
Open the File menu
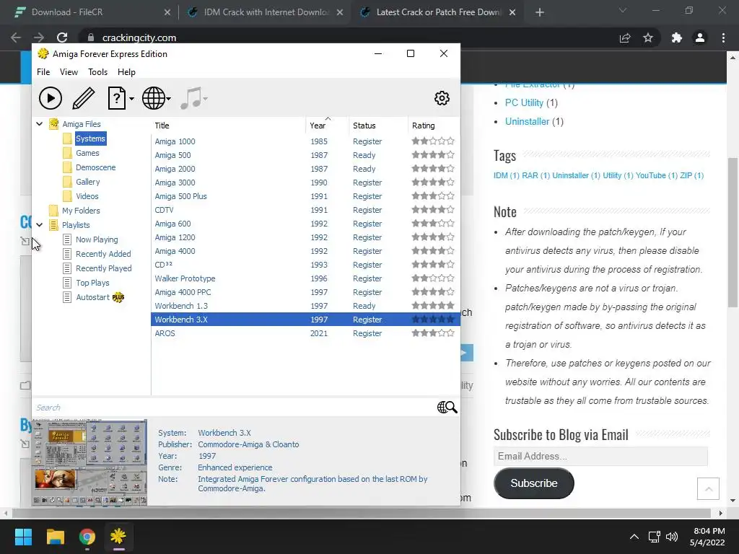click(43, 72)
